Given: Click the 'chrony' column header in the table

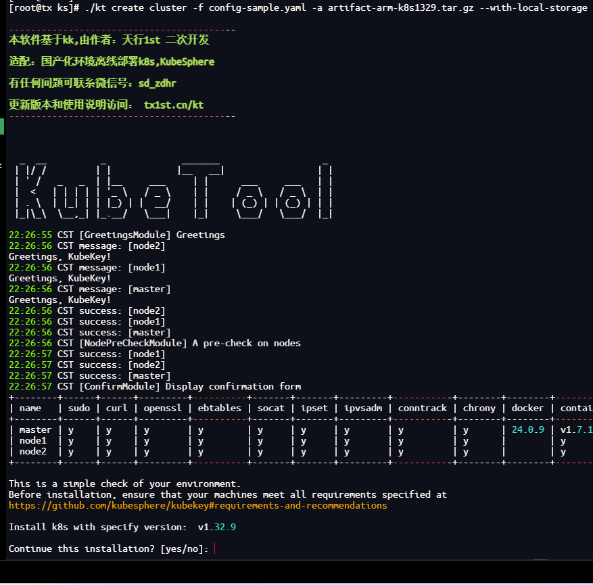Looking at the screenshot, I should pos(479,408).
